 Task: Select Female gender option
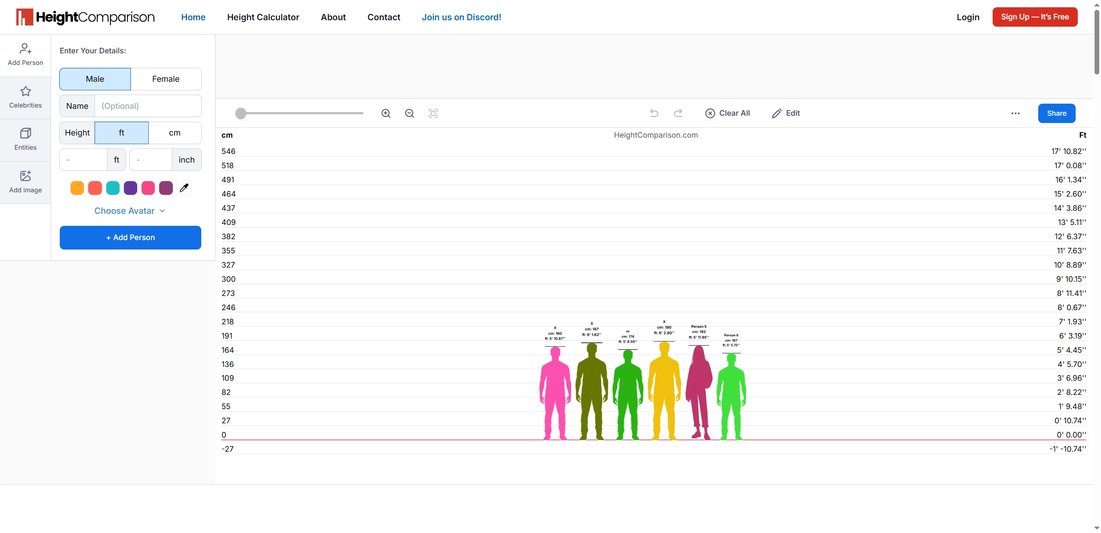click(166, 79)
